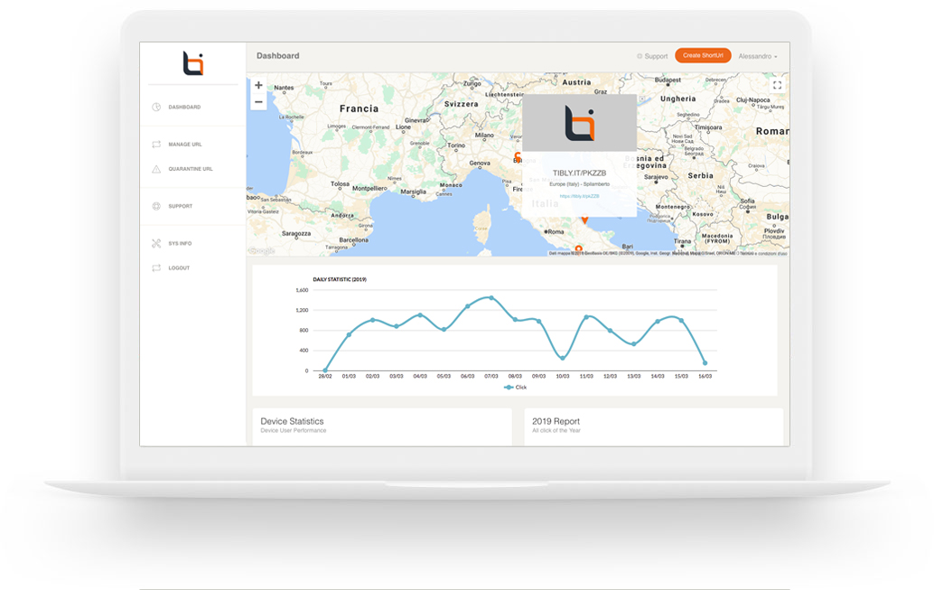Screen dimensions: 934x590
Task: Click the Dashboard gauge icon in the sidebar
Action: 156,108
